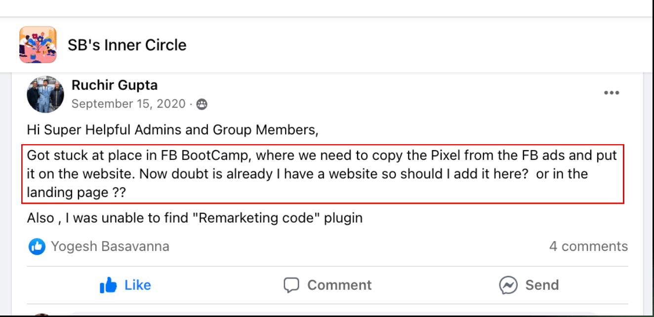Viewport: 654px width, 317px height.
Task: Click the "Hi Super Helpful Admins" greeting line
Action: click(172, 130)
